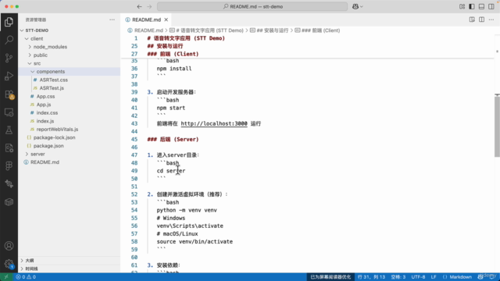Open Explorer views and more actions menu
The height and width of the screenshot is (281, 500).
112,20
